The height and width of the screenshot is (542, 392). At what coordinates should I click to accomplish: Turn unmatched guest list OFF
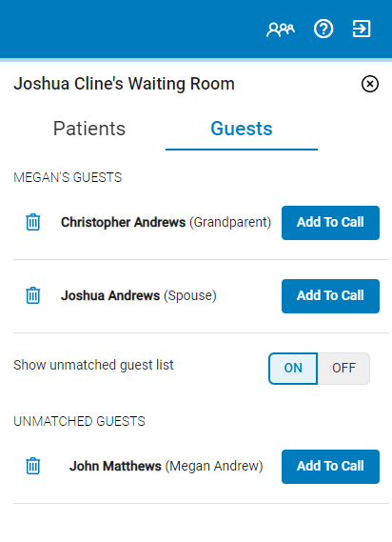(x=343, y=368)
